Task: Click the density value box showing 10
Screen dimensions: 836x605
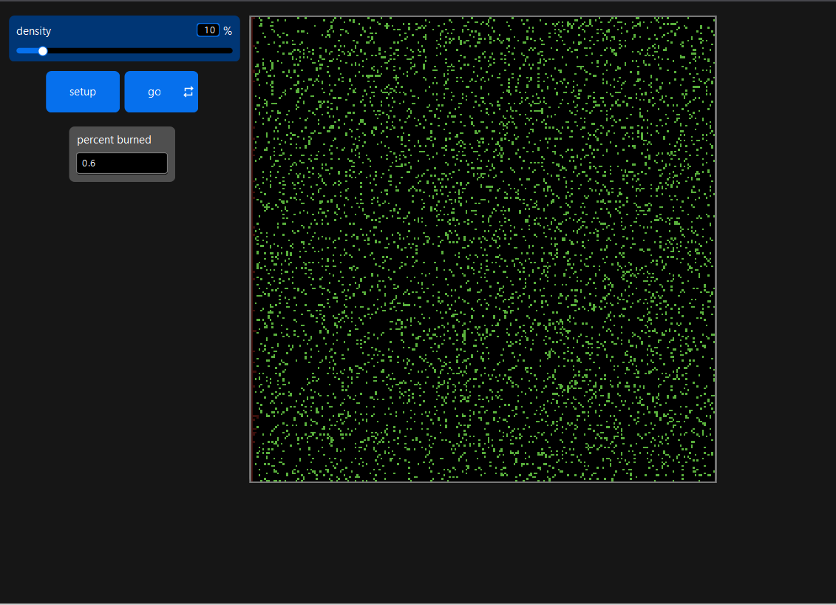Action: pyautogui.click(x=208, y=30)
